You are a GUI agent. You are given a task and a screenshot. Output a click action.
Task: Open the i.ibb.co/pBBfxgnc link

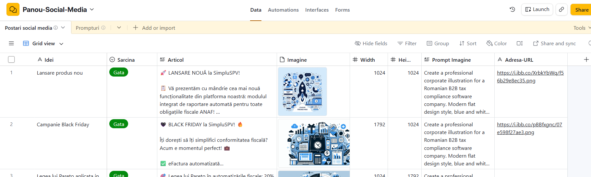tap(529, 128)
